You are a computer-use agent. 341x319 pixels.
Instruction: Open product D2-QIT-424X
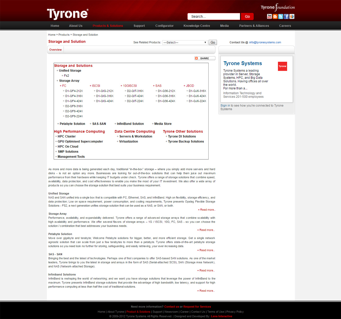pos(135,96)
